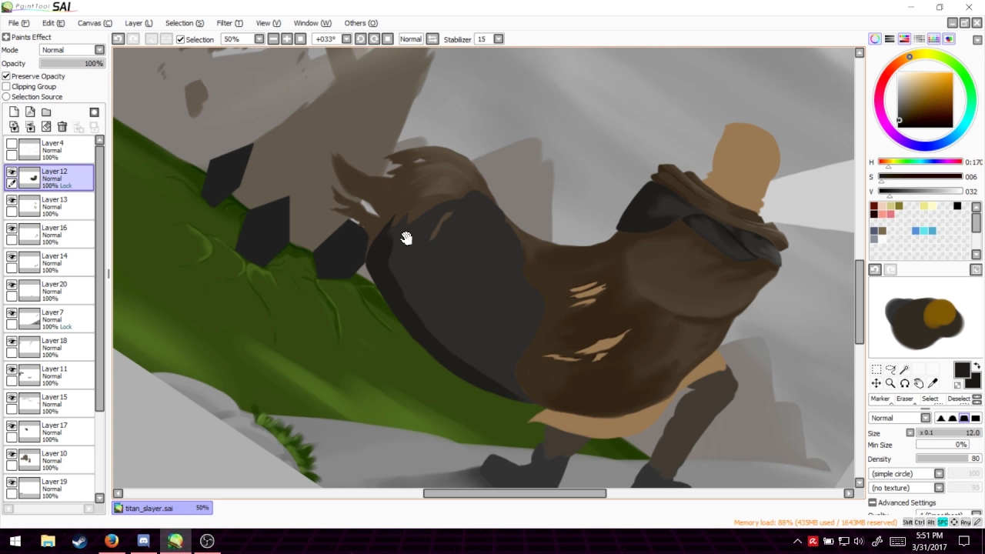The width and height of the screenshot is (985, 554).
Task: Select the magic wand tool
Action: click(x=904, y=369)
